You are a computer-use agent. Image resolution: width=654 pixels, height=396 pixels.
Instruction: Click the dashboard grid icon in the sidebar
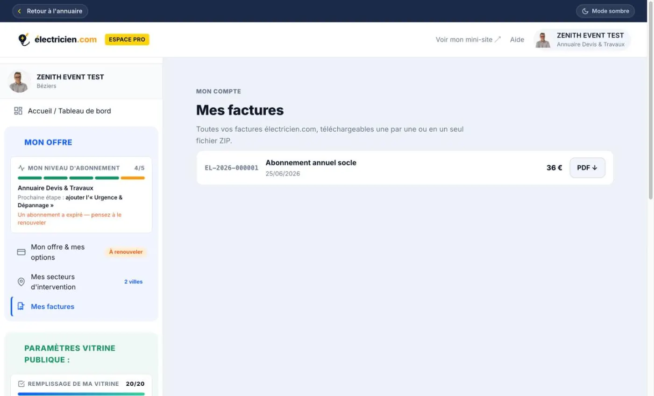coord(18,111)
